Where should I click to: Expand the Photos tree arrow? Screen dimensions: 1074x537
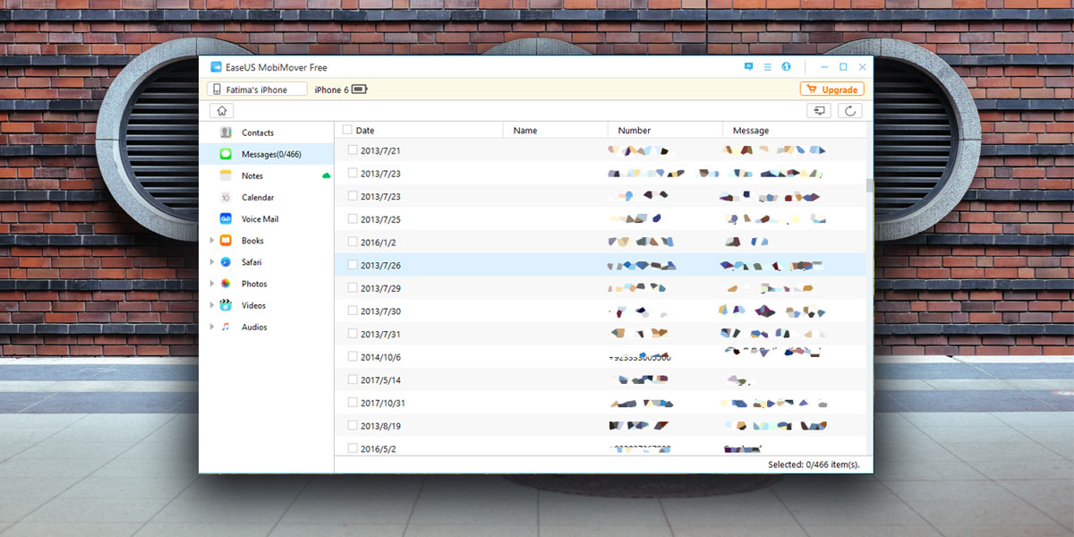(212, 284)
